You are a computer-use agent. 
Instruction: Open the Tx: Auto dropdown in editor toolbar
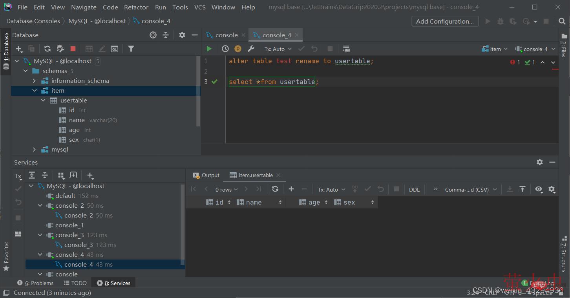278,49
